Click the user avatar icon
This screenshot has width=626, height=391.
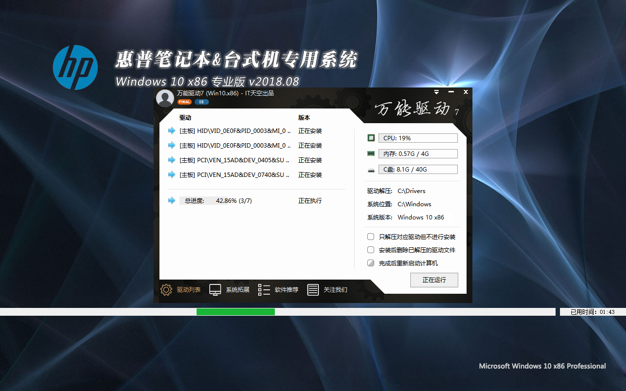click(165, 98)
